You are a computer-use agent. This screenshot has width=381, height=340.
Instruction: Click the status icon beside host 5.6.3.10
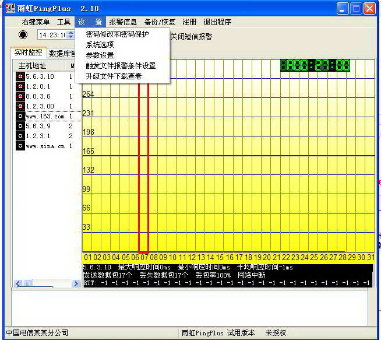click(20, 76)
